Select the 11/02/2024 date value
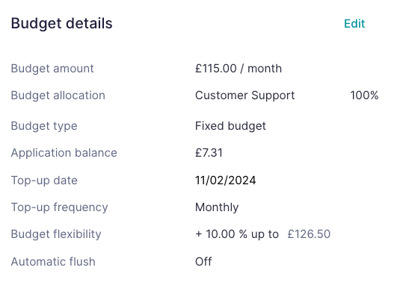Image resolution: width=400 pixels, height=285 pixels. 226,181
